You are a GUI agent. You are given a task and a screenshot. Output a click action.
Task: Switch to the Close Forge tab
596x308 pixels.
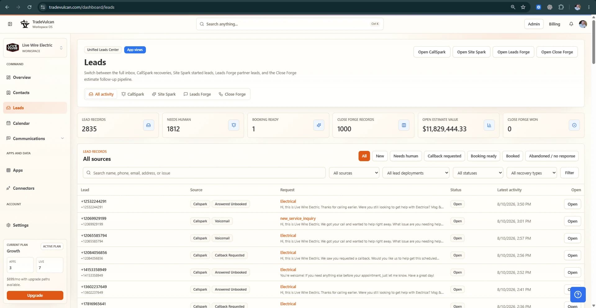tap(232, 94)
